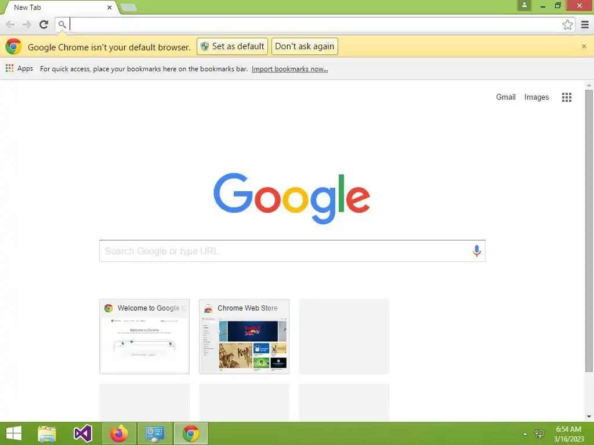The height and width of the screenshot is (445, 594).
Task: Click the back navigation arrow
Action: [x=10, y=24]
